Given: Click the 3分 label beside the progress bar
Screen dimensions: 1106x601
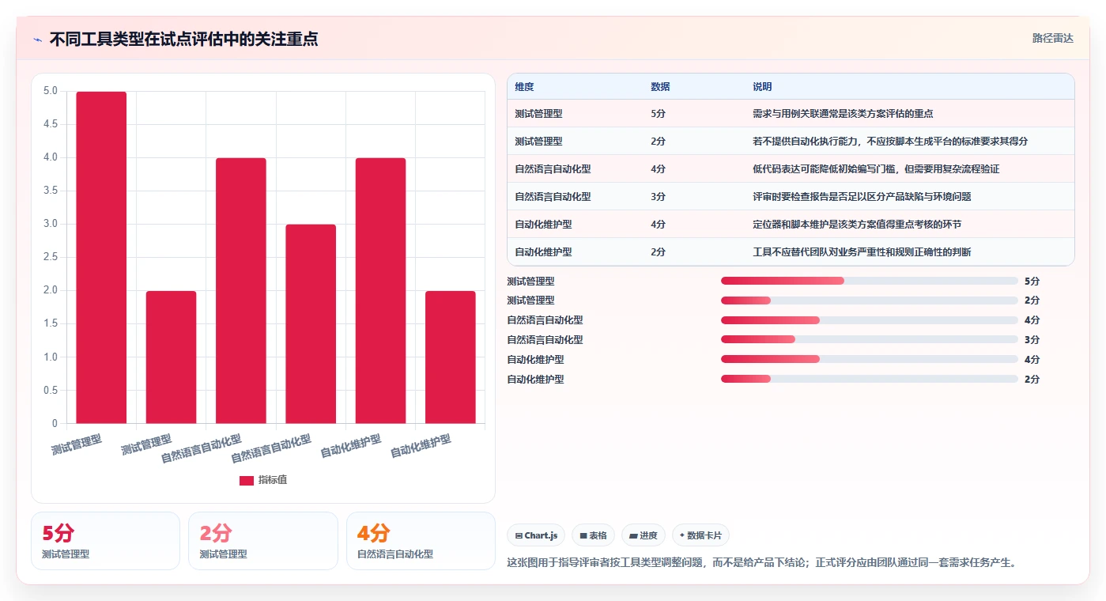Looking at the screenshot, I should [x=1032, y=340].
